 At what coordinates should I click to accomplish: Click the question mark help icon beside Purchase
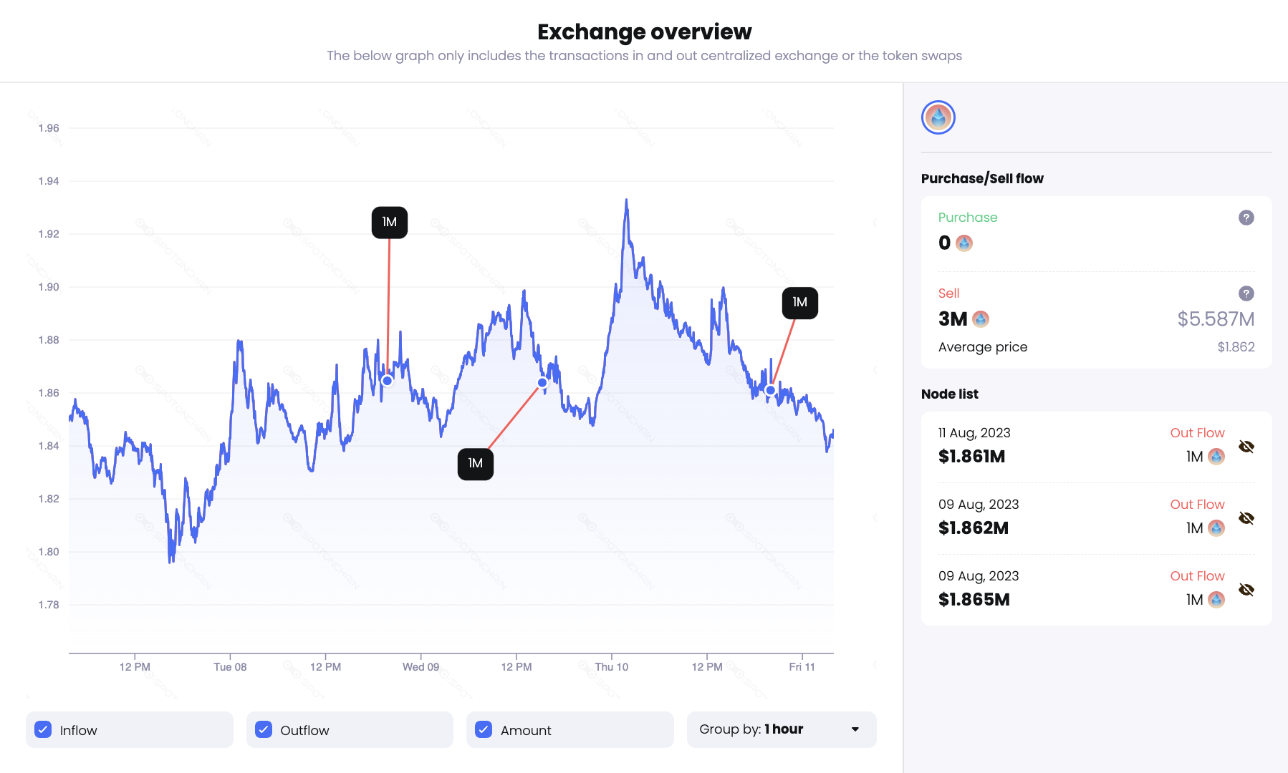click(x=1246, y=218)
